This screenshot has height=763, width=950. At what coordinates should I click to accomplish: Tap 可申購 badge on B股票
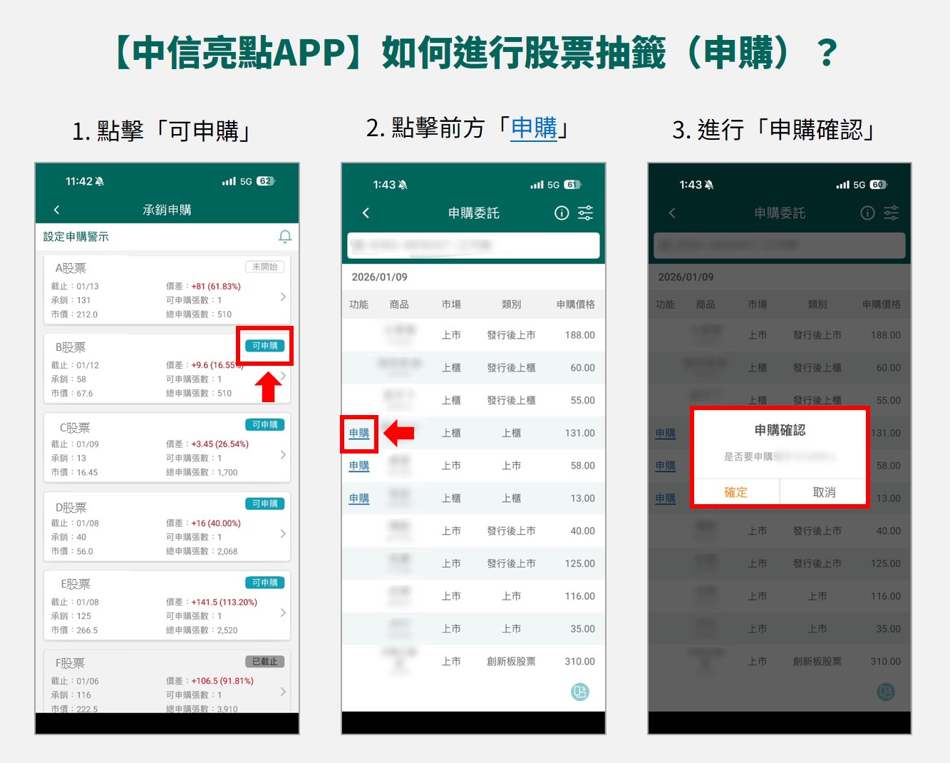[265, 346]
